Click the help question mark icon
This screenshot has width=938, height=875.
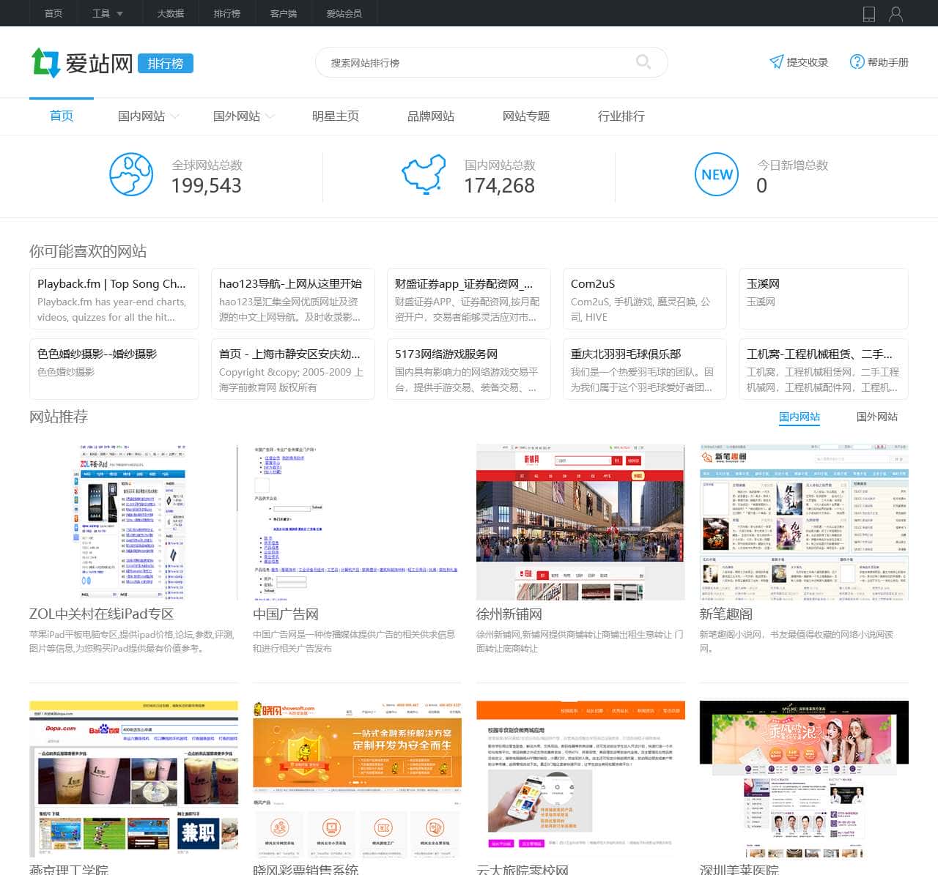click(857, 62)
